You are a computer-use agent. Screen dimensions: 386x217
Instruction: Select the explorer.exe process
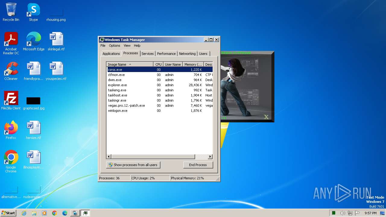point(160,85)
